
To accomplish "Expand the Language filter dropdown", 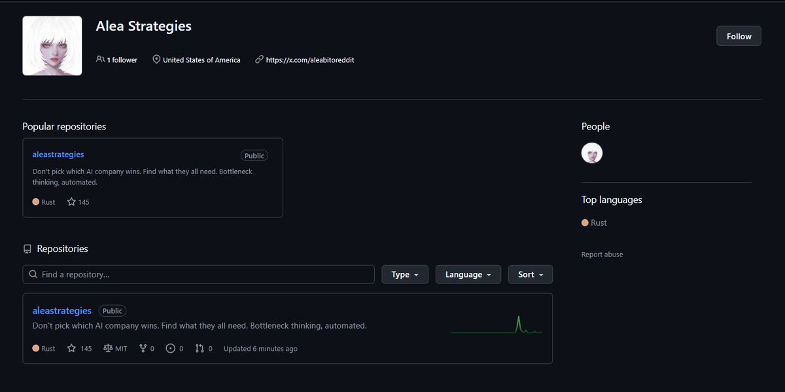I will (468, 274).
